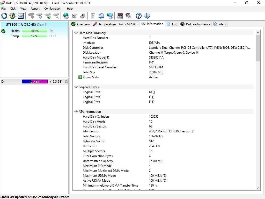Viewport: 265px width, 199px height.
Task: Click the vertical scrollbar thumb in the information panel
Action: tap(258, 48)
